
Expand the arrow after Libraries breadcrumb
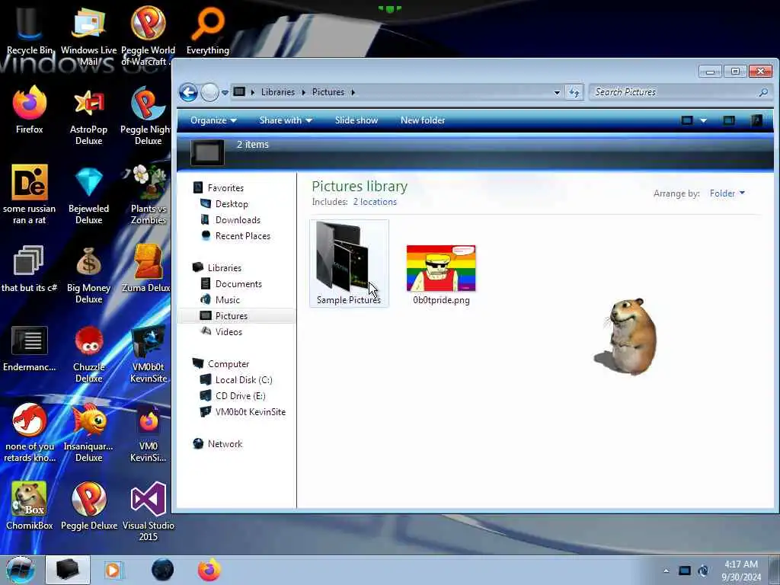303,92
